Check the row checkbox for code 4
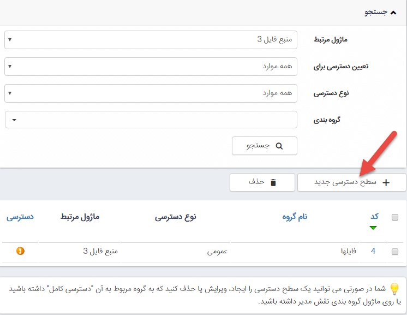Viewport: 407px width, 315px height. point(395,252)
